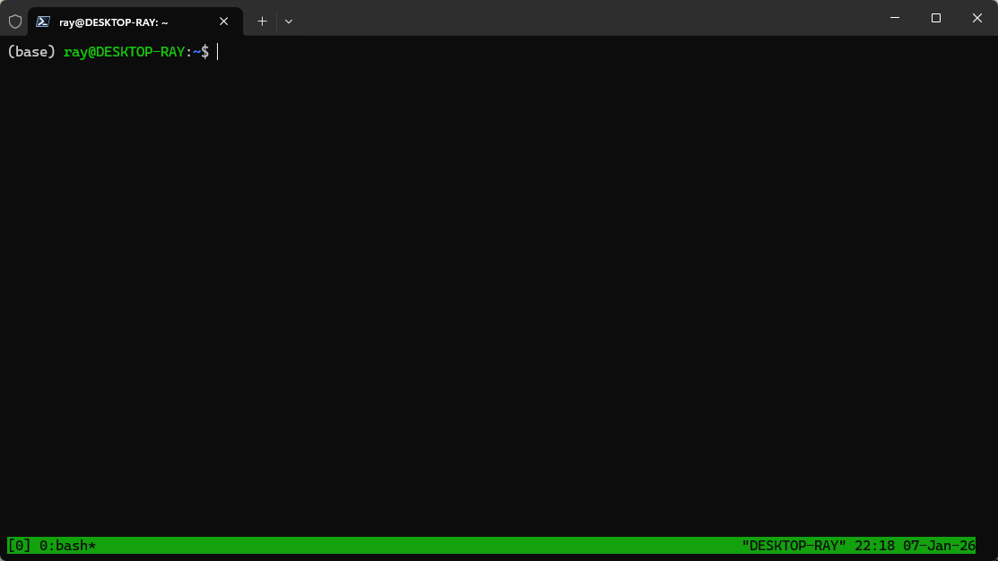Viewport: 998px width, 561px height.
Task: Click the text cursor after the prompt
Action: (x=217, y=52)
